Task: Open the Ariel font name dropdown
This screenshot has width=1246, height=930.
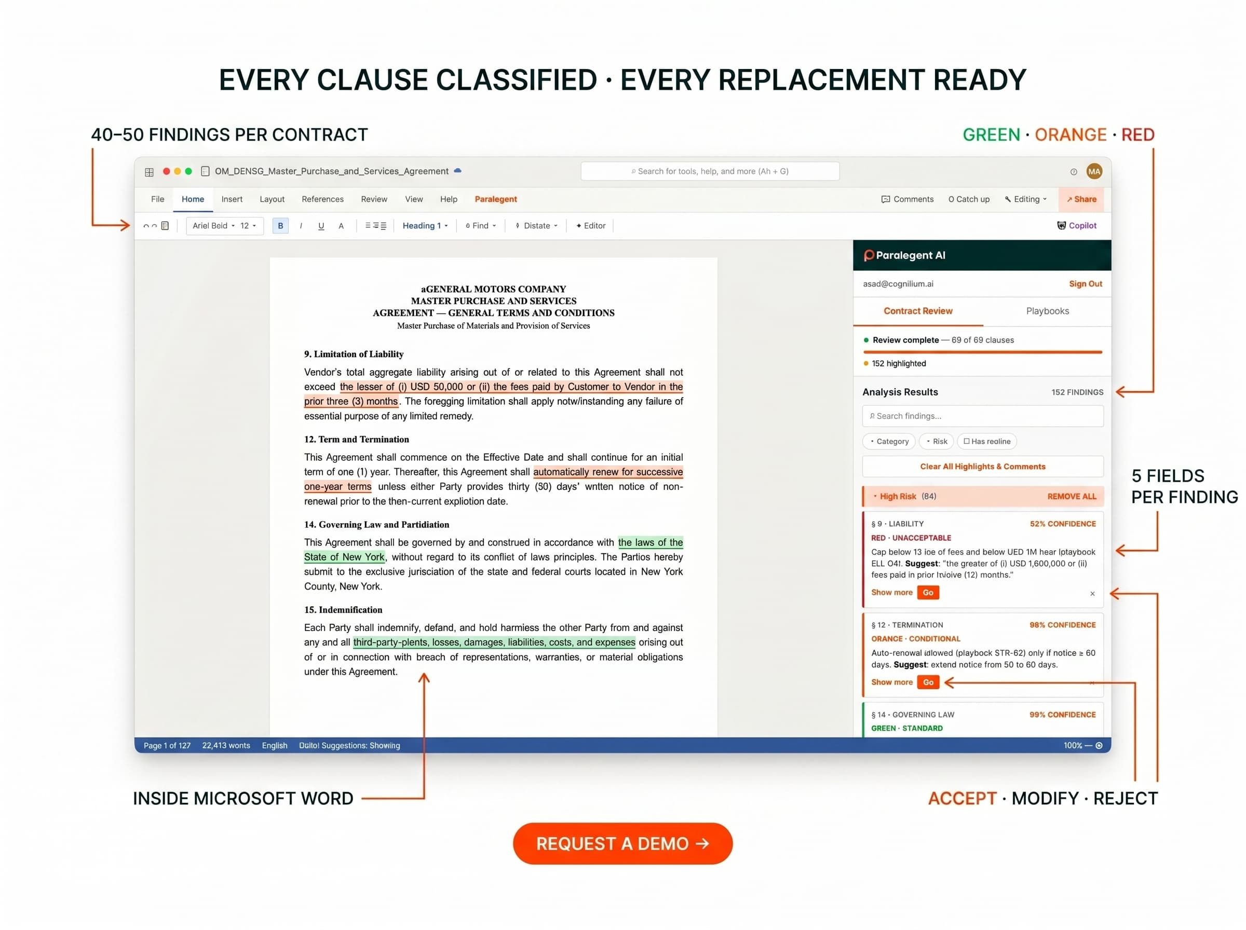Action: (x=213, y=226)
